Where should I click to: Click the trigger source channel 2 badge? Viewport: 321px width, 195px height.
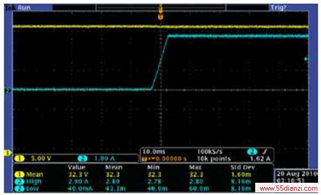click(x=252, y=152)
